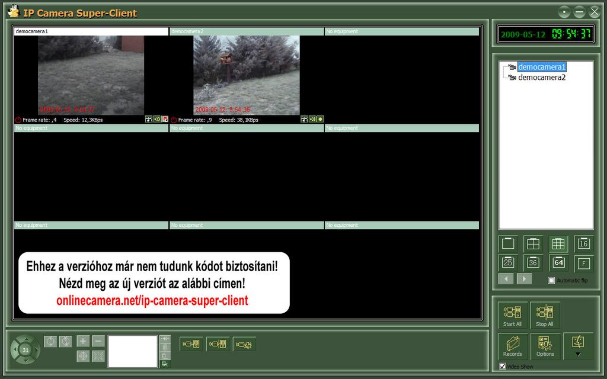607x379 pixels.
Task: Click the 'Speed: 38,1KBps' status text
Action: point(238,120)
